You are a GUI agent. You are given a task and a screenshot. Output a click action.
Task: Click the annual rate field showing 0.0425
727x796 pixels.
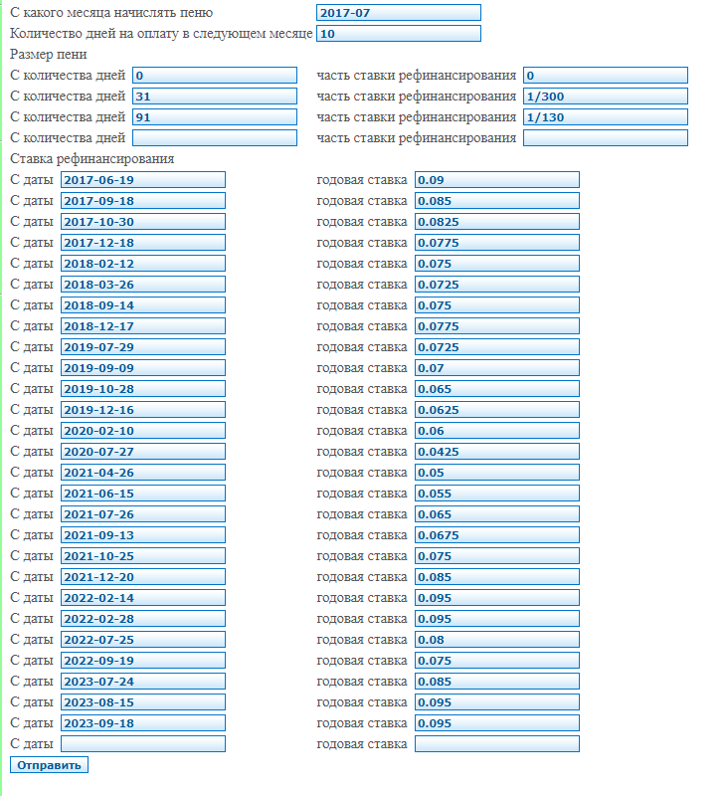496,452
